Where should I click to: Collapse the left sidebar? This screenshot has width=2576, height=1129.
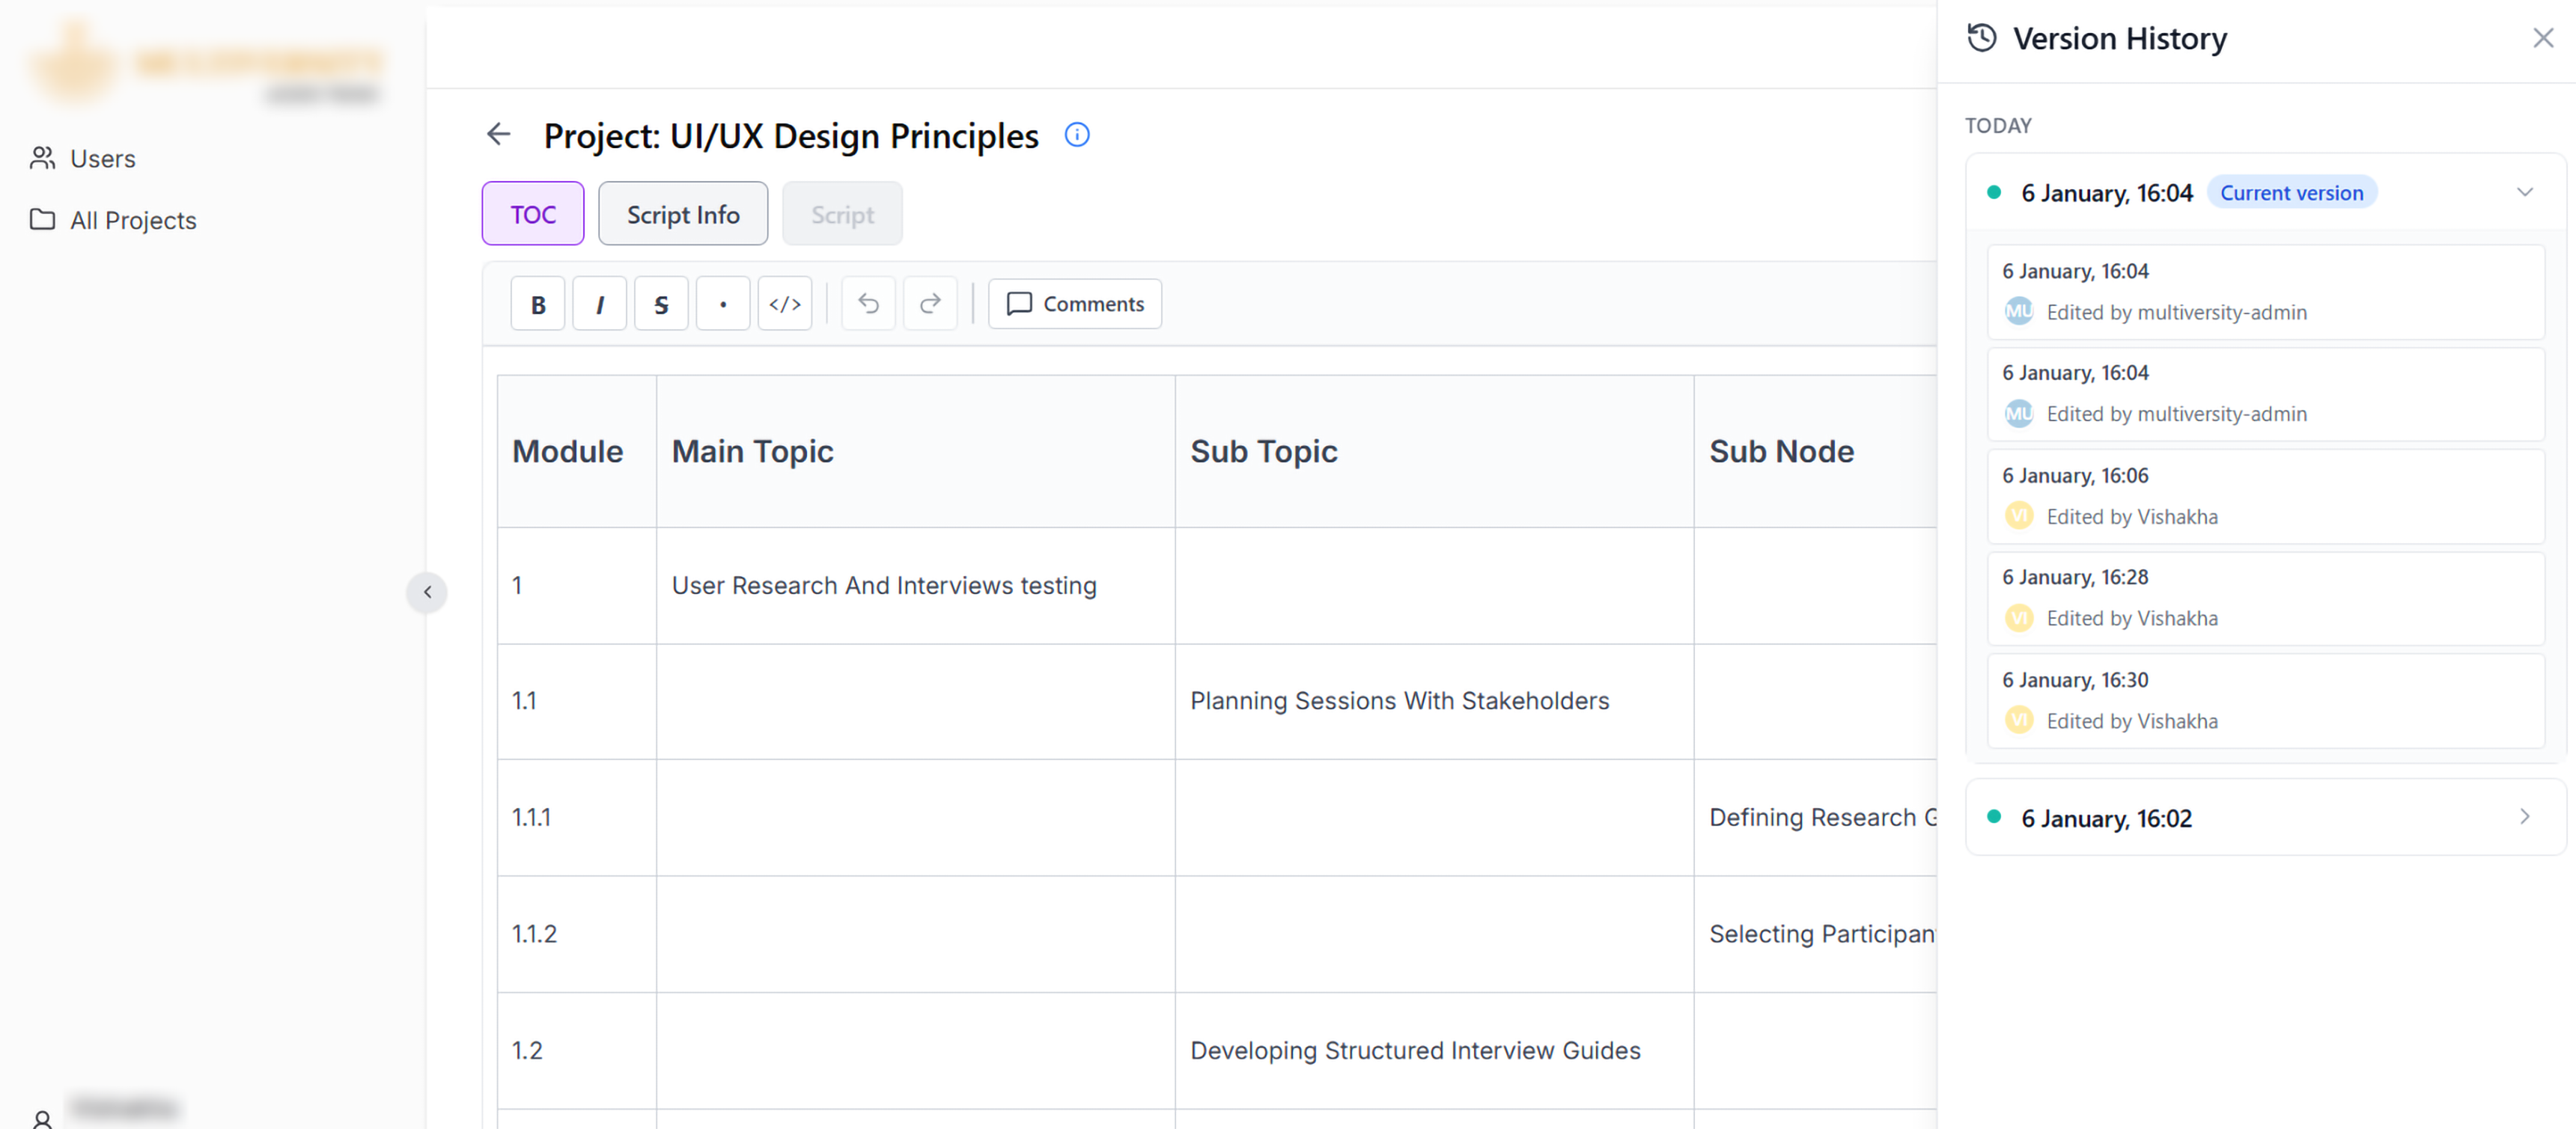427,593
